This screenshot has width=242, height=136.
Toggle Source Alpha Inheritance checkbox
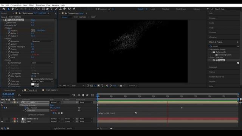[x=32, y=79]
